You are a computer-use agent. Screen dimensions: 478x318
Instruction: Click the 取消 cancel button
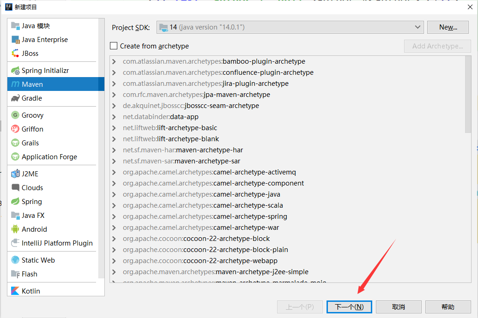pyautogui.click(x=399, y=307)
